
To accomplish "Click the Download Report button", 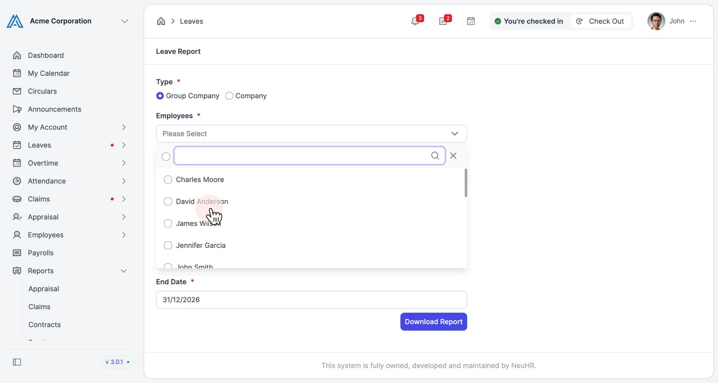I will [434, 322].
